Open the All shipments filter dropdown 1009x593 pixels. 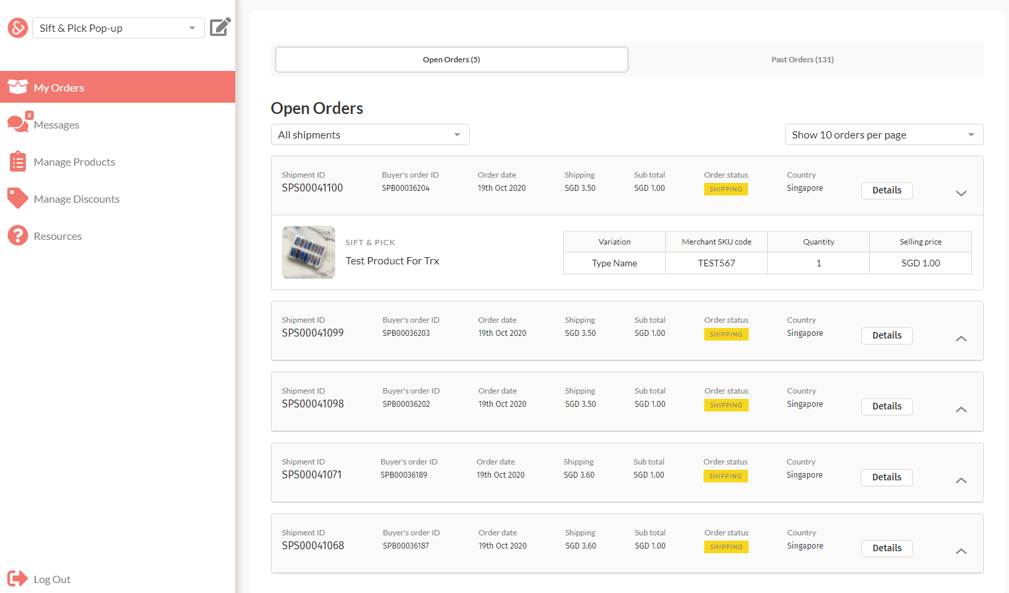tap(370, 135)
